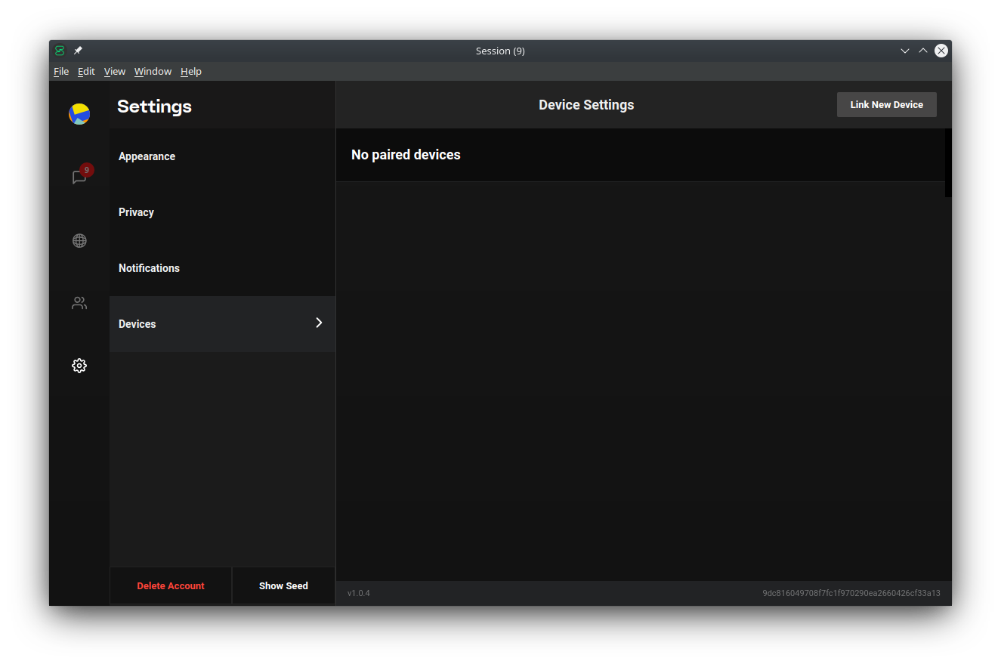Open the View menu
This screenshot has width=1001, height=664.
click(114, 71)
